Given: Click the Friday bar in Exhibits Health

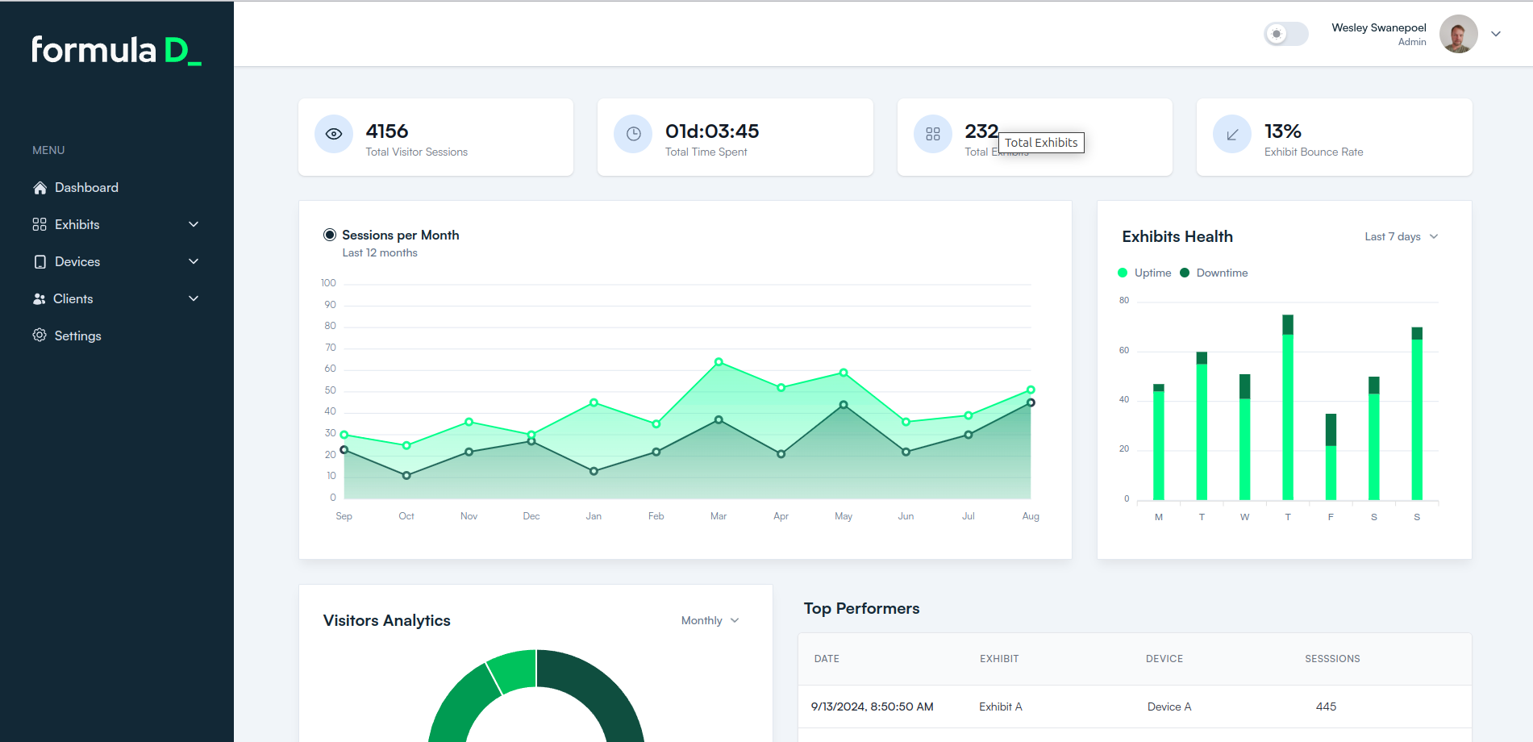Looking at the screenshot, I should 1331,456.
